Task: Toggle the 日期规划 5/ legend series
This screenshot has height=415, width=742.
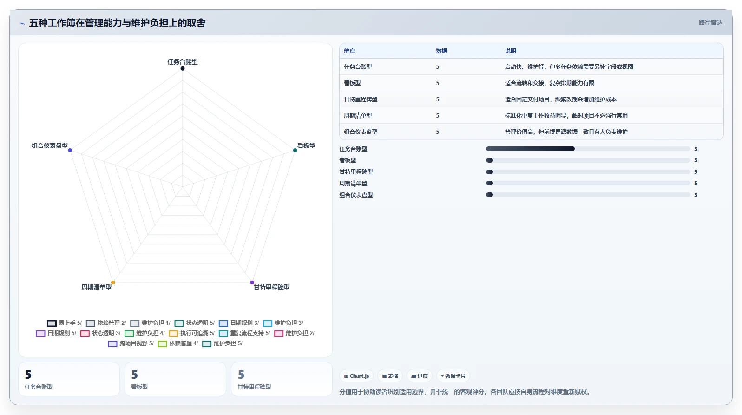Action: (56, 333)
